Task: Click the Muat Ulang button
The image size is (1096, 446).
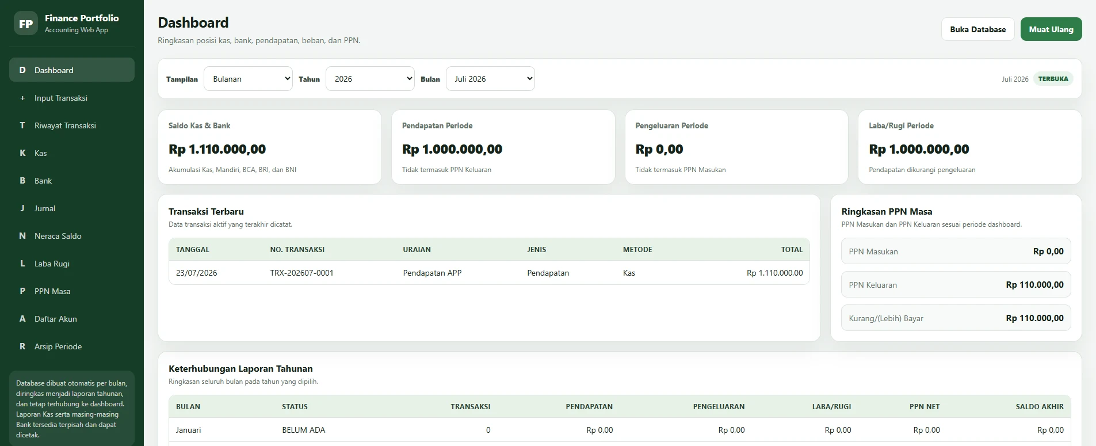Action: point(1051,29)
